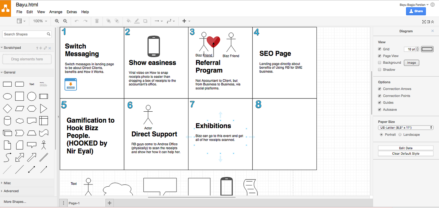Screen dimensions: 439x208
Task: Expand the Advanced shapes section
Action: [27, 191]
